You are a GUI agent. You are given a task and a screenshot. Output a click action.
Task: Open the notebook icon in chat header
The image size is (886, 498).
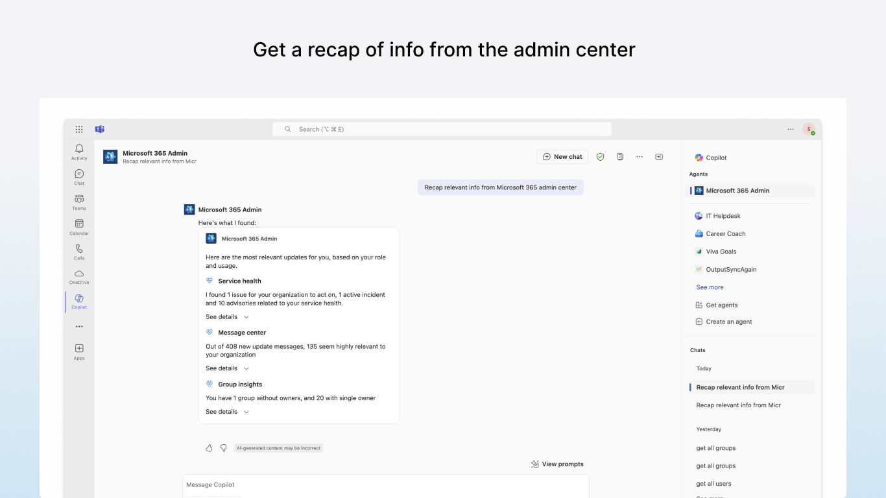click(x=620, y=157)
